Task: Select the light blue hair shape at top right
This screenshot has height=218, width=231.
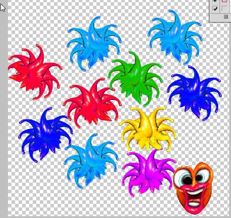Action: point(175,37)
